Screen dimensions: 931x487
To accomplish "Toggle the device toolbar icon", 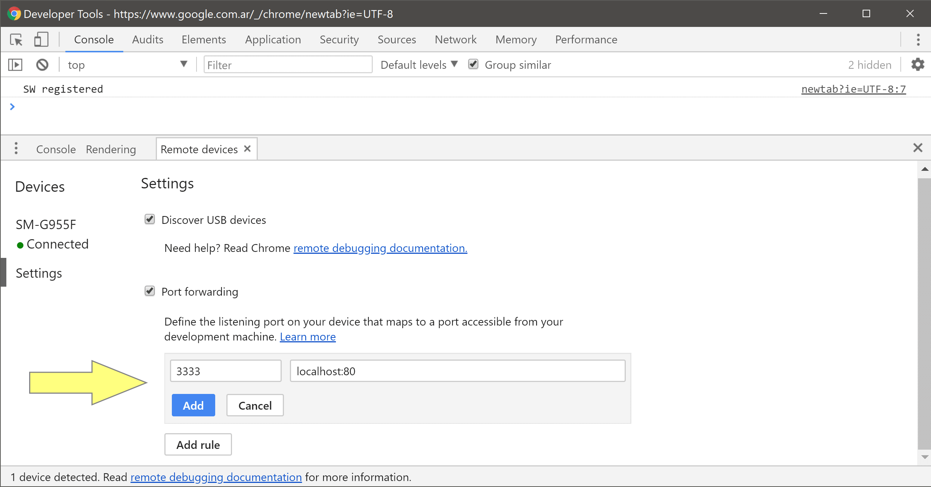I will pyautogui.click(x=41, y=40).
